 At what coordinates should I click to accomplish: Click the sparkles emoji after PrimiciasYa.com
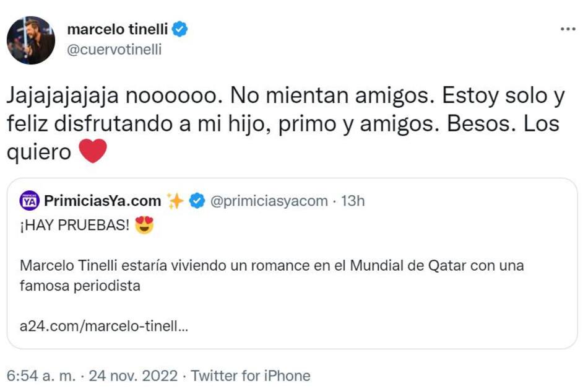(x=175, y=201)
